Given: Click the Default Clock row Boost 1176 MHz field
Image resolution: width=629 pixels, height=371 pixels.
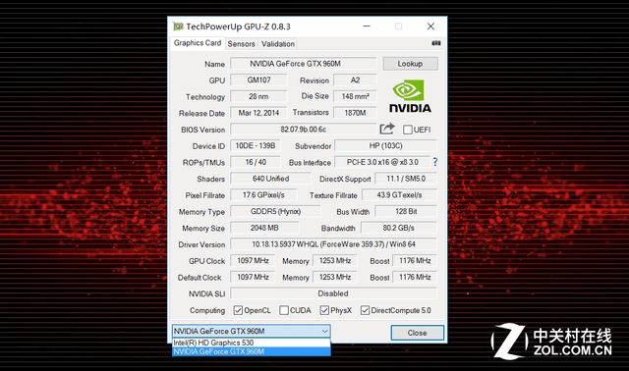Looking at the screenshot, I should click(x=415, y=277).
